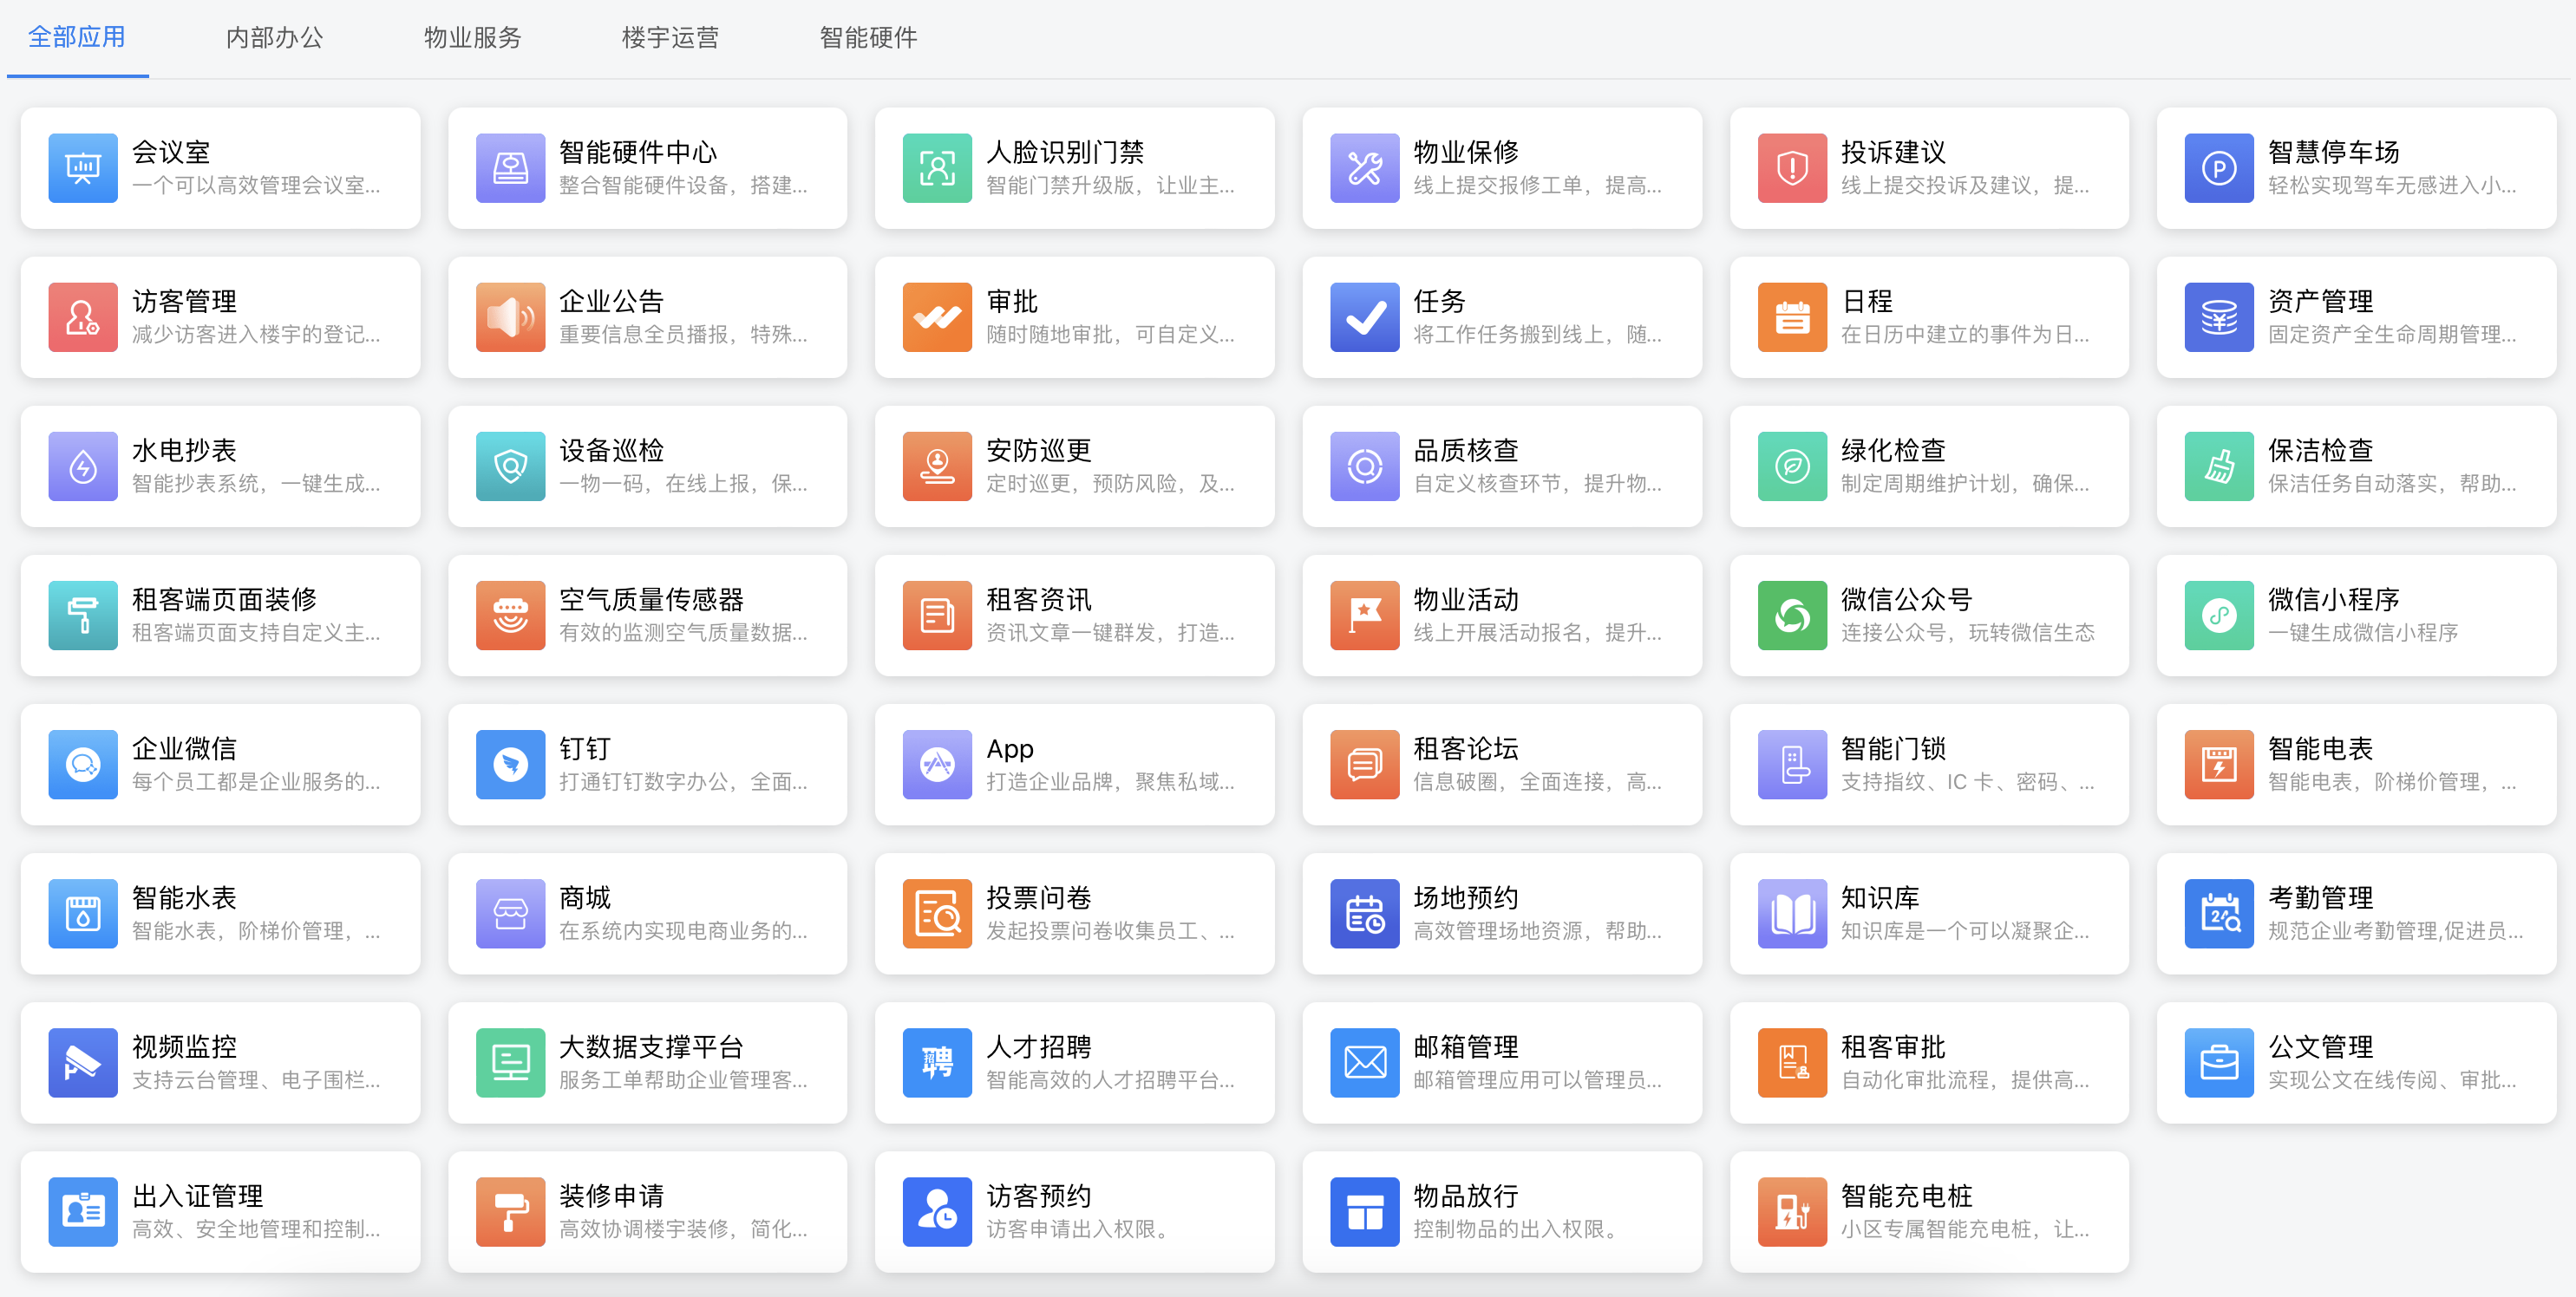Click the 钉钉 app icon
The height and width of the screenshot is (1297, 2576).
coord(510,765)
